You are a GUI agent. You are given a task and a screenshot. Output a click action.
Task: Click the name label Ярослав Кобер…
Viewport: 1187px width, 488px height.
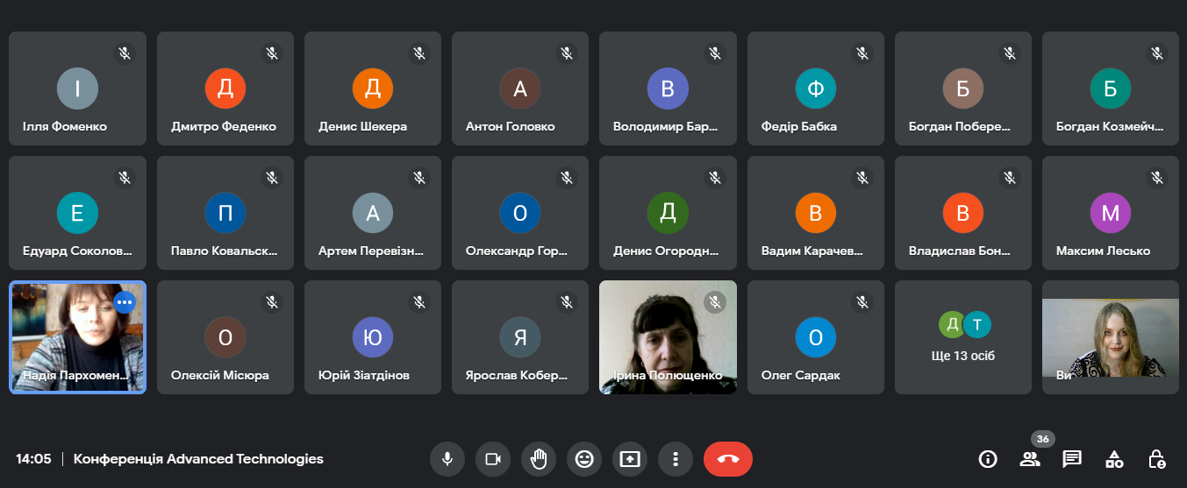(516, 375)
